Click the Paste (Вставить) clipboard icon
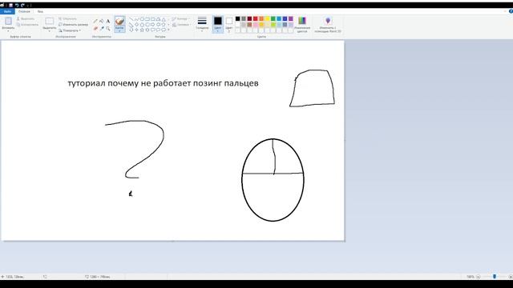This screenshot has width=513, height=288. (9, 21)
